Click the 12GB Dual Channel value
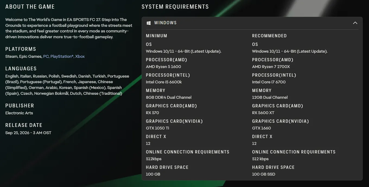The height and width of the screenshot is (187, 369). point(270,97)
